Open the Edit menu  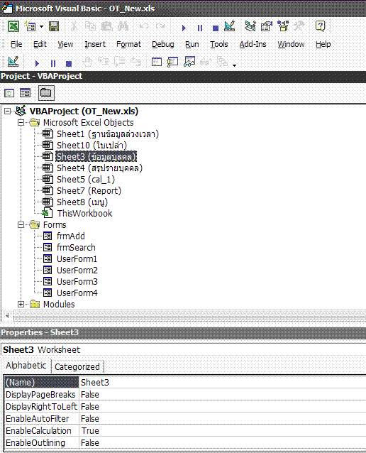(x=40, y=44)
